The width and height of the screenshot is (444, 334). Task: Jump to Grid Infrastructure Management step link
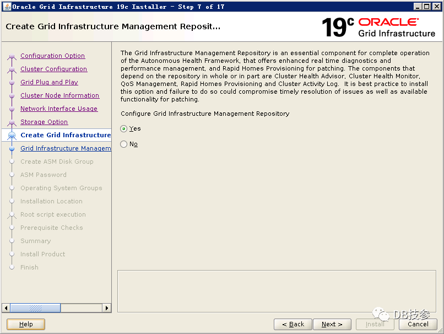pos(65,148)
